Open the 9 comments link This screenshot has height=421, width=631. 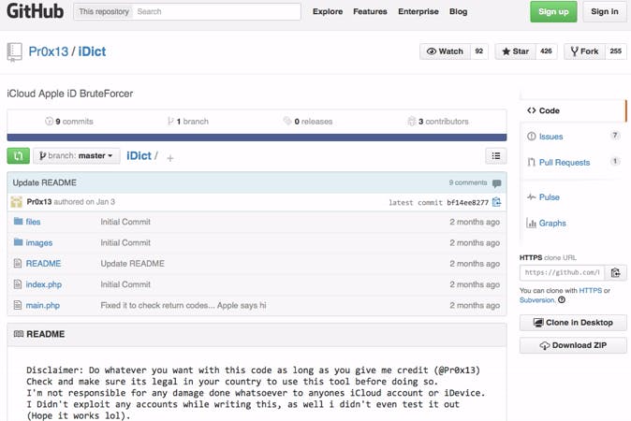pos(468,182)
